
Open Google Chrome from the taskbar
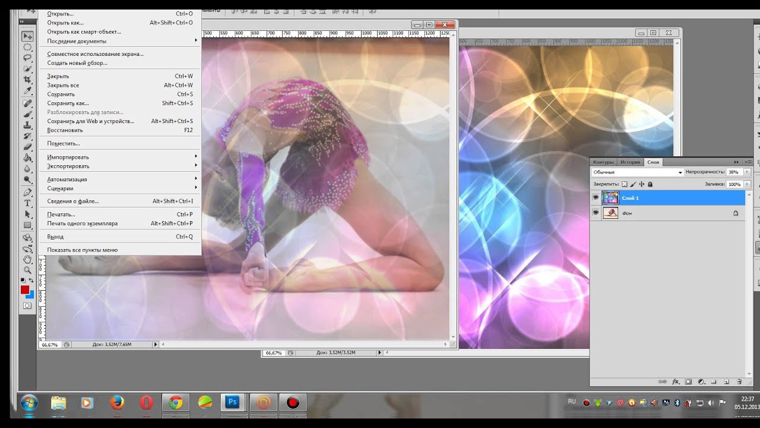tap(176, 403)
